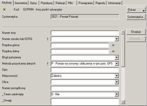Go to the Powiązania tab
147x106 pixels.
[x=86, y=3]
